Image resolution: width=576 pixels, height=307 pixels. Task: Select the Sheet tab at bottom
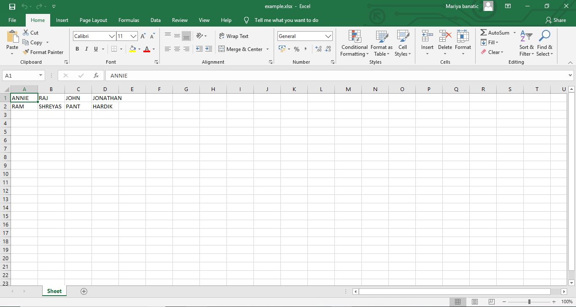54,291
